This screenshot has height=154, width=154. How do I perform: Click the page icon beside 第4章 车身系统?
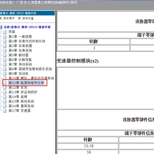point(5,50)
